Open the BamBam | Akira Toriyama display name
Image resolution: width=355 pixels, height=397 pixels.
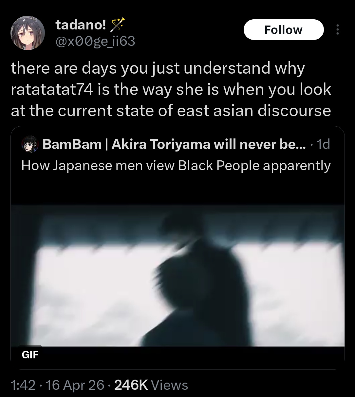pos(175,144)
